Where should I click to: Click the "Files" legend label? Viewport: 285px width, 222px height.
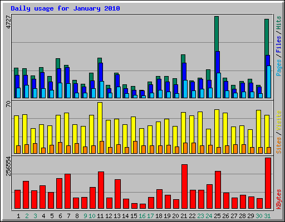pos(279,44)
